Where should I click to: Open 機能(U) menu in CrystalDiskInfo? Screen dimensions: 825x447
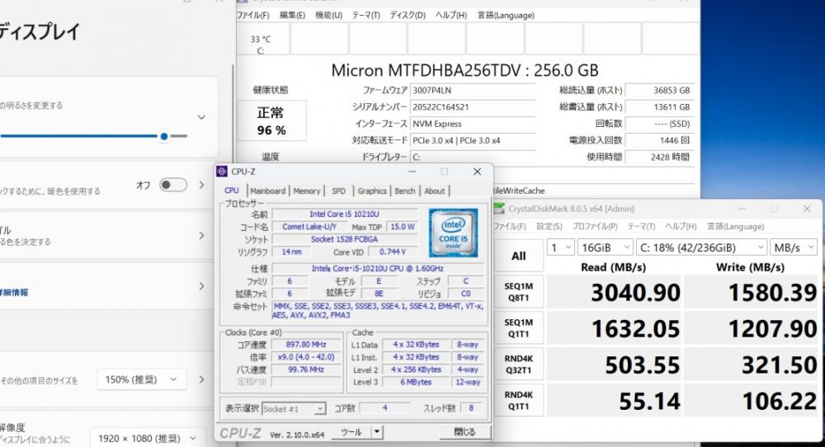point(329,15)
